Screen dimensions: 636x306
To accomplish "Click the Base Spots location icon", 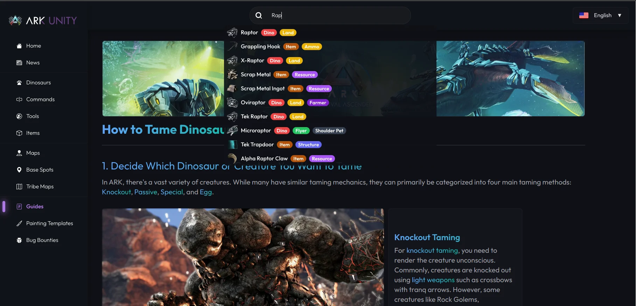I will 19,170.
